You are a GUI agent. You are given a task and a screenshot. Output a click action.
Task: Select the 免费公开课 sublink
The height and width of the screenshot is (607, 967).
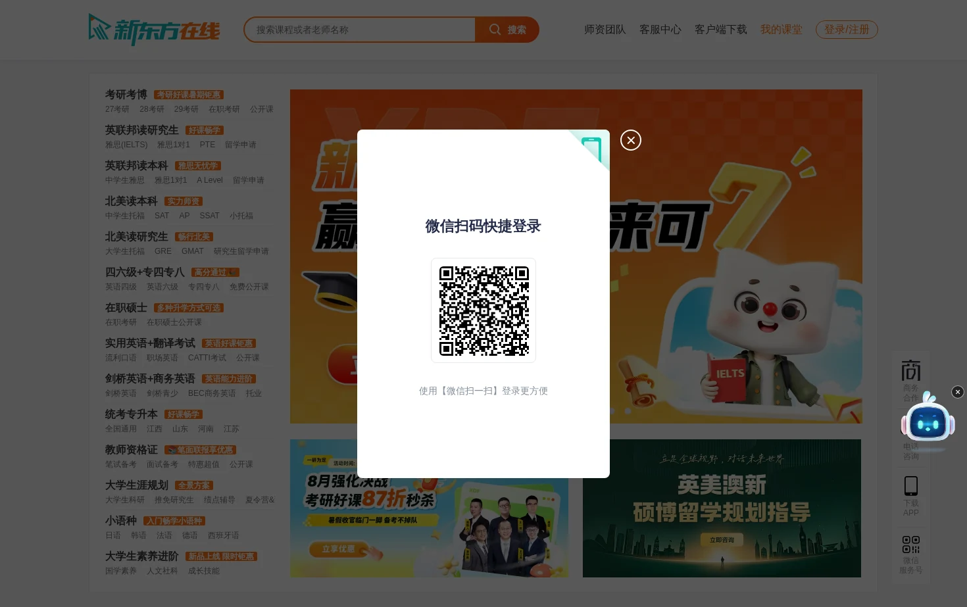coord(249,287)
